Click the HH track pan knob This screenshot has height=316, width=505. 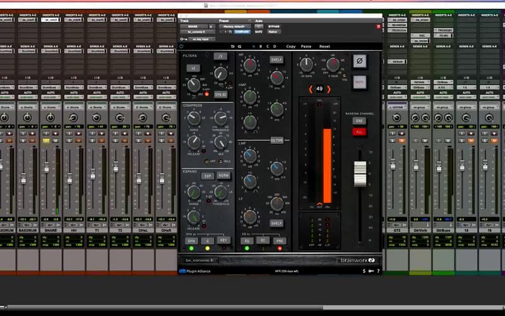[73, 118]
